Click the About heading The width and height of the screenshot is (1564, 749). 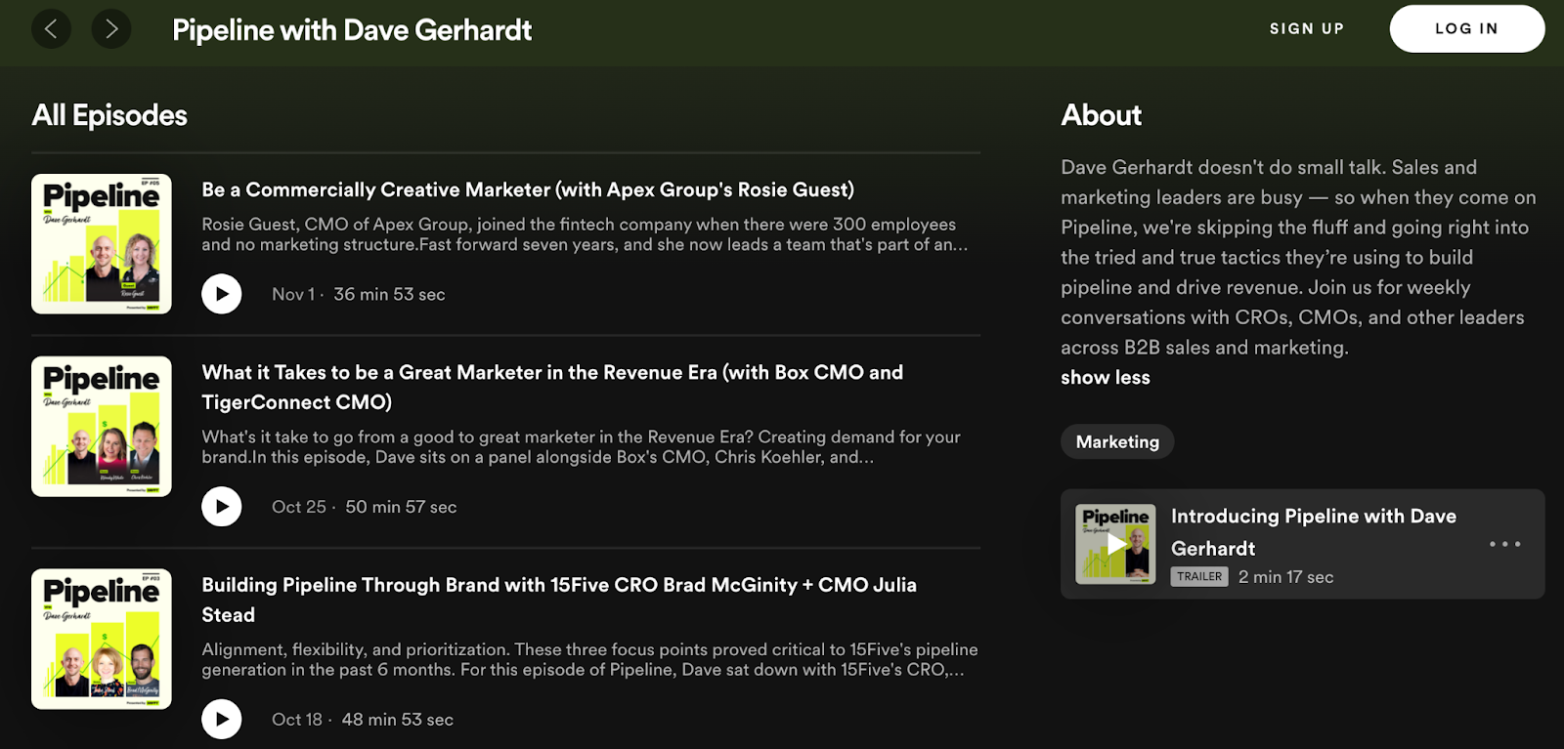(x=1102, y=115)
